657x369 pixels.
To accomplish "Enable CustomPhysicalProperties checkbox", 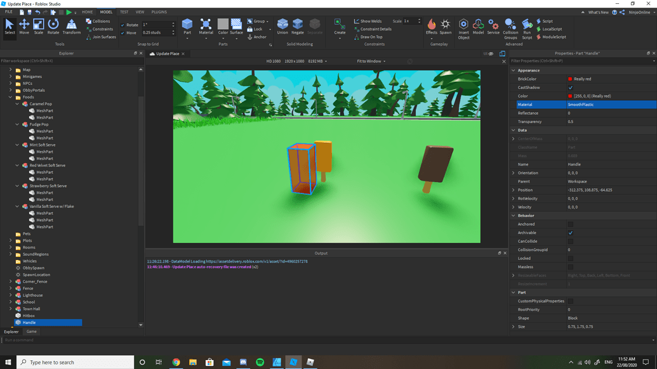I will pyautogui.click(x=570, y=301).
